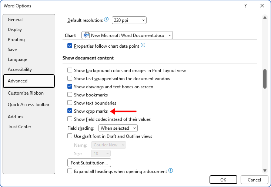Enable Show bookmarks checkbox
271x187 pixels.
click(x=70, y=95)
